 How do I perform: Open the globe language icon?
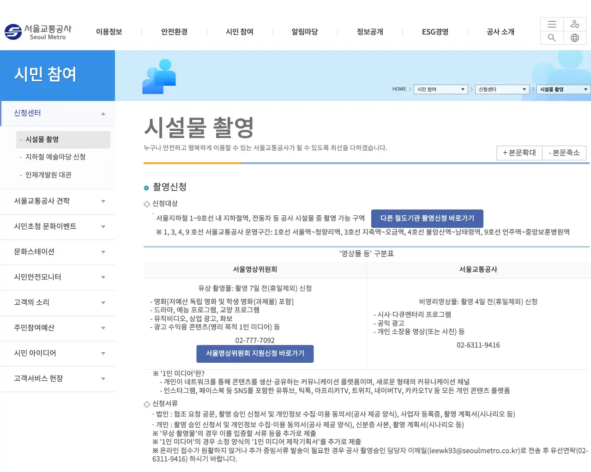(x=575, y=38)
